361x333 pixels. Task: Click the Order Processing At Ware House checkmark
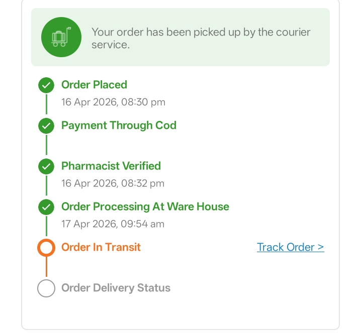(46, 207)
